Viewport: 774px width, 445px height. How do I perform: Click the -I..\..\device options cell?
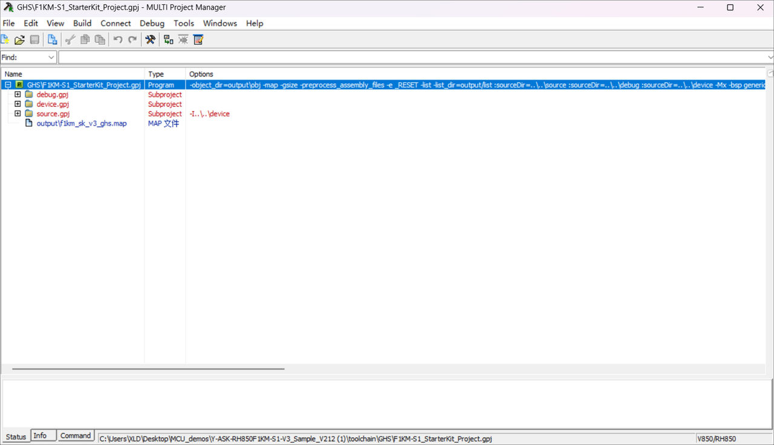click(x=209, y=114)
